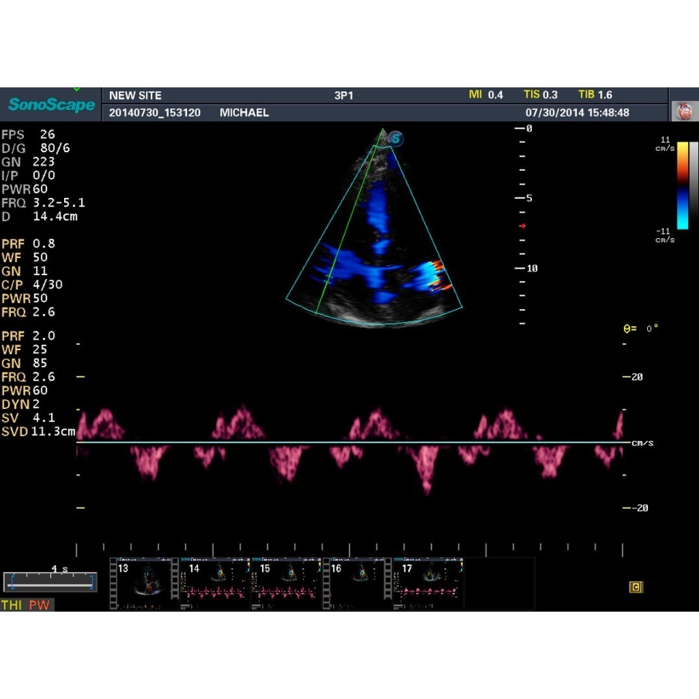This screenshot has height=699, width=699.
Task: Open saved image thumbnail 17
Action: tap(428, 584)
